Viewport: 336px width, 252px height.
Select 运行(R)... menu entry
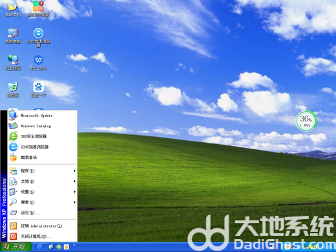43,213
